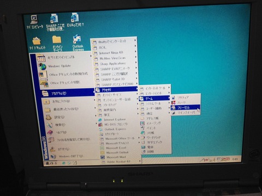Select the 設定 icon in Start menu
262x196 pixels.
(x=49, y=118)
